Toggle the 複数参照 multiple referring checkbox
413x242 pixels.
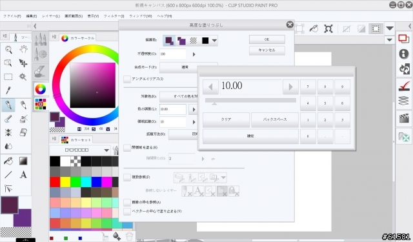(127, 177)
